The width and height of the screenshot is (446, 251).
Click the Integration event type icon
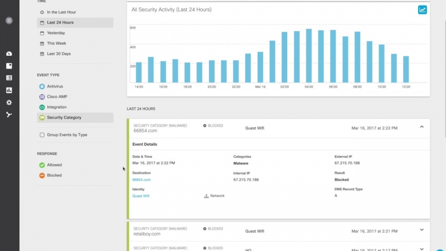(42, 107)
